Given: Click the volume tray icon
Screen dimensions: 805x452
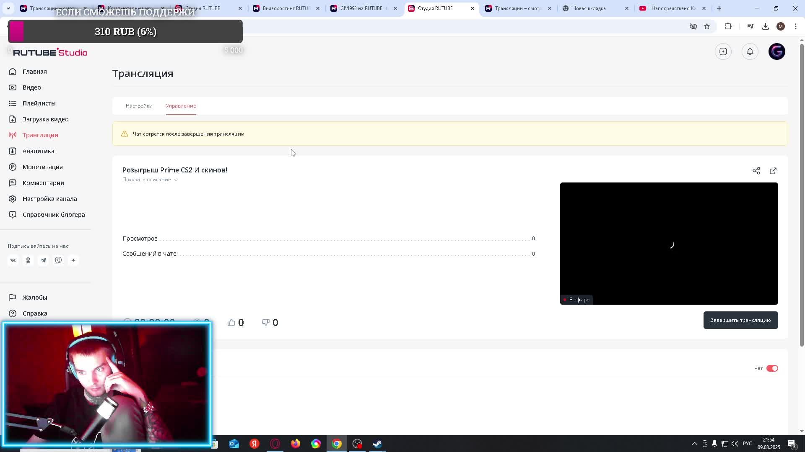Looking at the screenshot, I should click(x=735, y=444).
